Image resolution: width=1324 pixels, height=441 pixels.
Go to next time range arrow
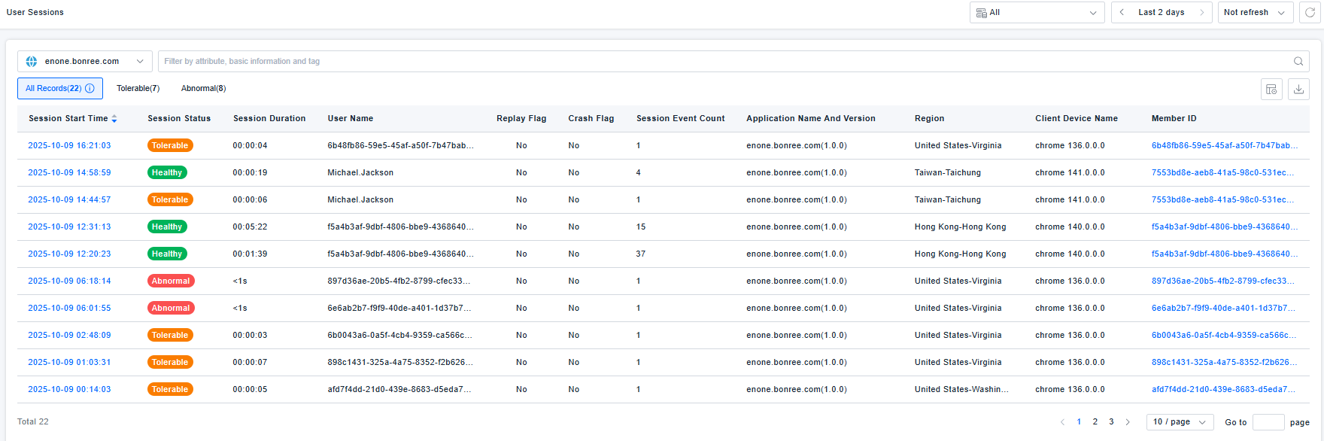click(x=1201, y=13)
